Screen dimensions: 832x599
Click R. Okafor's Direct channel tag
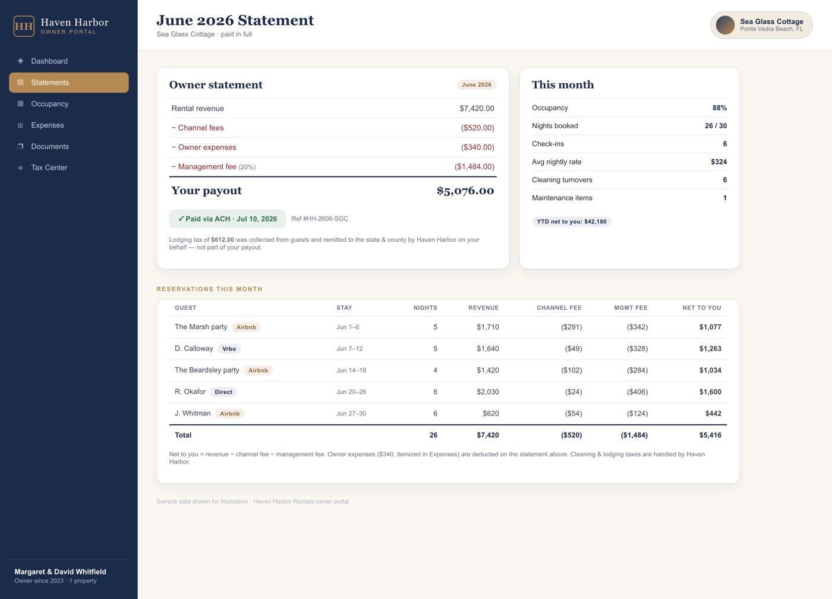[223, 392]
